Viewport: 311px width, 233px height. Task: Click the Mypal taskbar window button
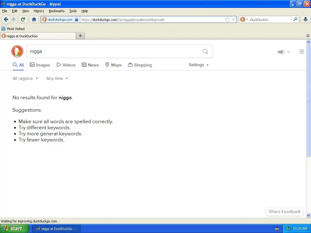(x=56, y=229)
